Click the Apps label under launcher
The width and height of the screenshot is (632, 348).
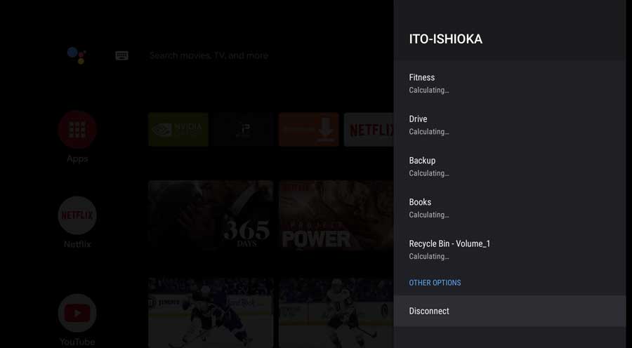pos(77,159)
